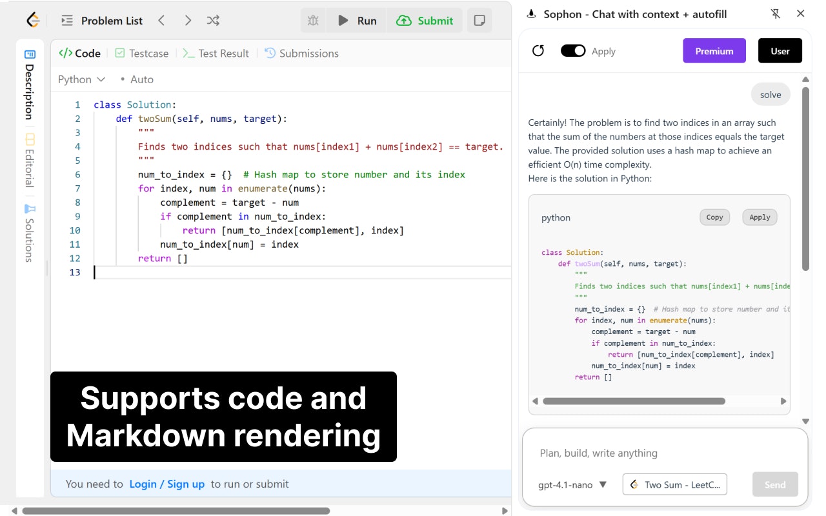Reset the Sophon chat with refresh icon
The image size is (826, 516).
(x=538, y=51)
